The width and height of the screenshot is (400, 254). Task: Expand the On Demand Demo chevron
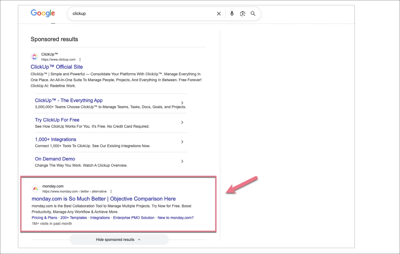click(x=182, y=161)
